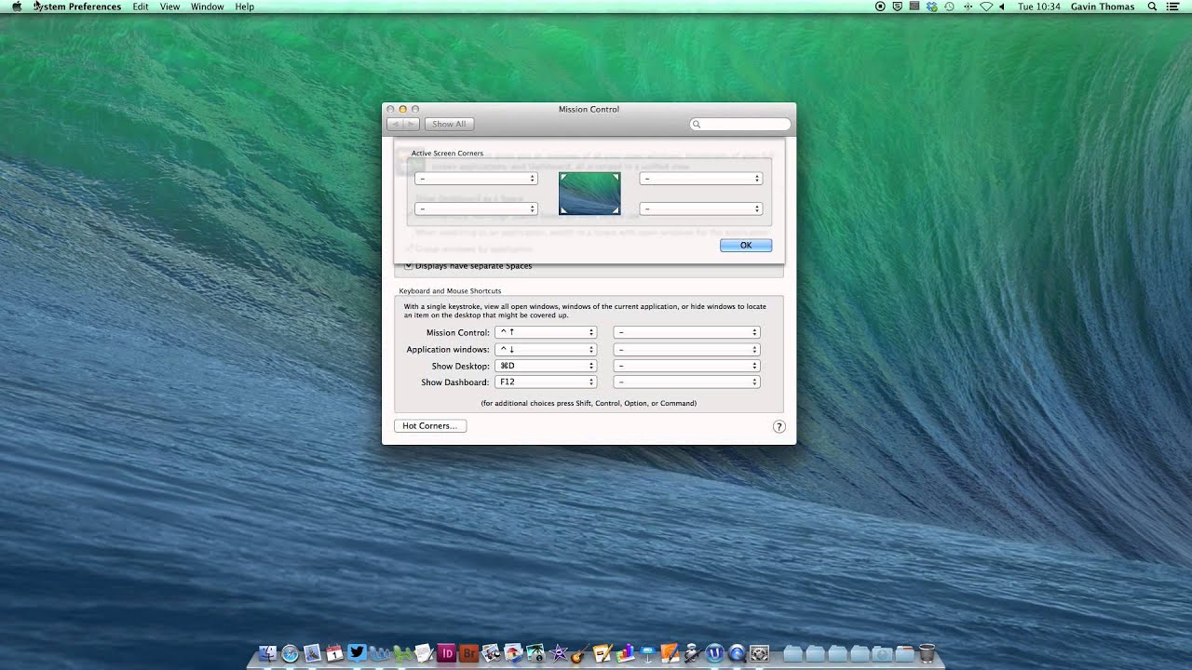Click the Dropbox menu bar icon
Viewport: 1192px width, 670px height.
pyautogui.click(x=931, y=7)
